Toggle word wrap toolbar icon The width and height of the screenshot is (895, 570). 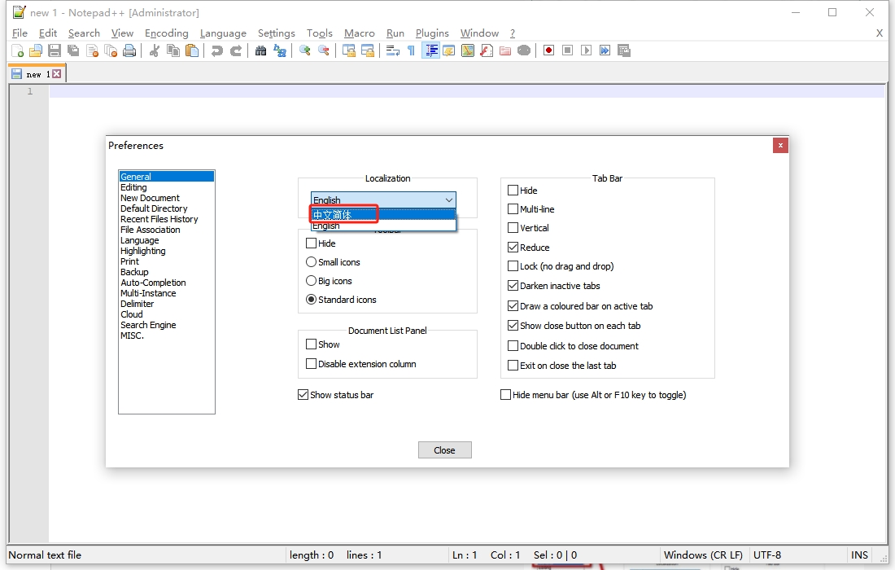click(x=393, y=50)
